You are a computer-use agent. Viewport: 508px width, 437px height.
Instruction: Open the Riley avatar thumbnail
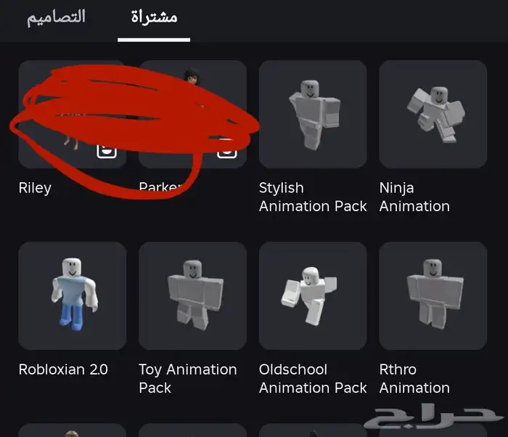[73, 114]
